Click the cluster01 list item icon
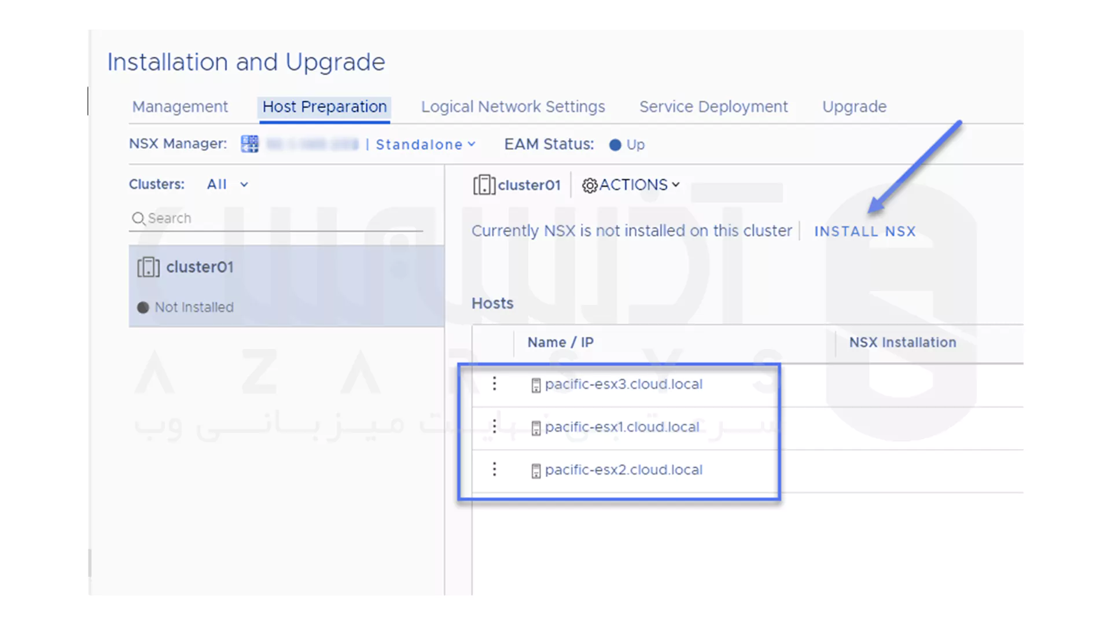 [148, 267]
